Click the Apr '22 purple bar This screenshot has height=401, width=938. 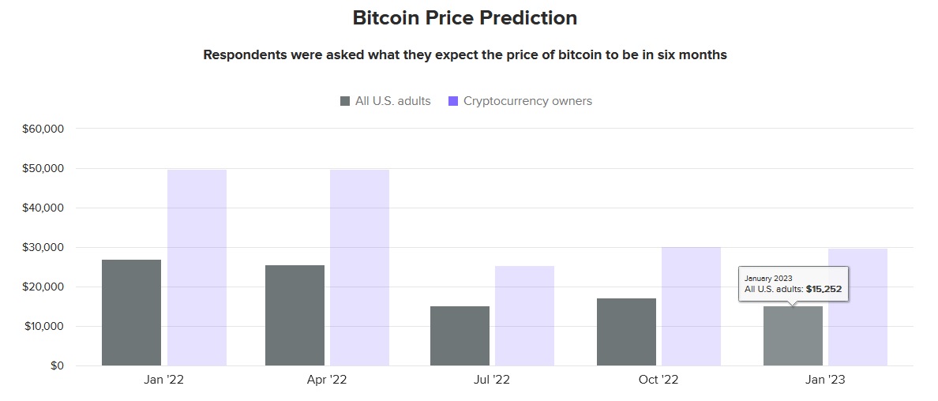point(359,268)
